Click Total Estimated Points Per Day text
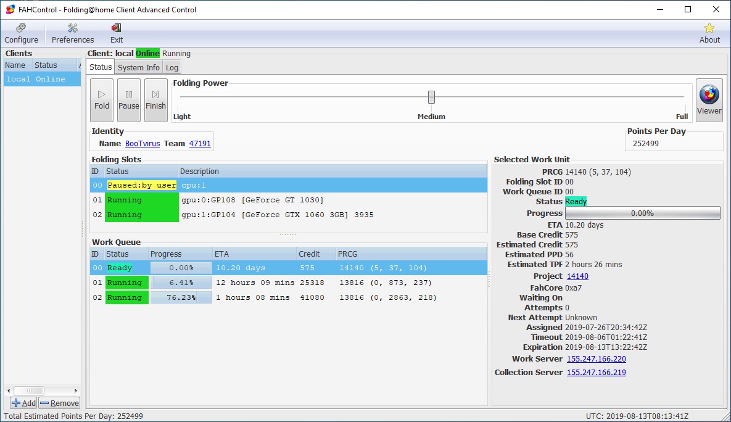The image size is (731, 422). click(x=73, y=416)
